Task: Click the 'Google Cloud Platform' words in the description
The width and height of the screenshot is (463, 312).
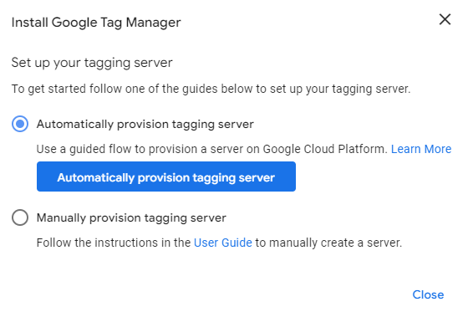Action: coord(323,149)
